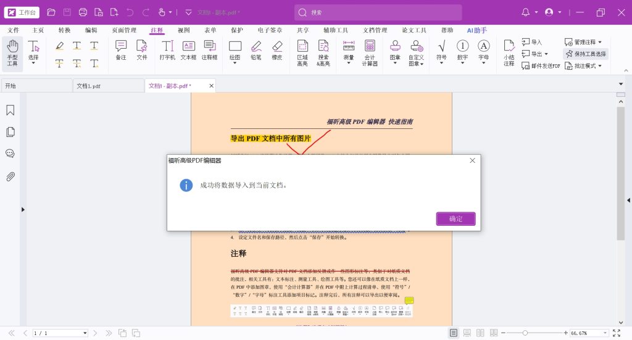The height and width of the screenshot is (340, 632).
Task: Open the Measure (测量) tool
Action: point(349,52)
